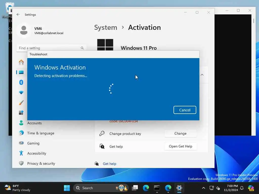Switch to Command Prompt taskbar icon
This screenshot has width=259, height=194.
point(157,188)
